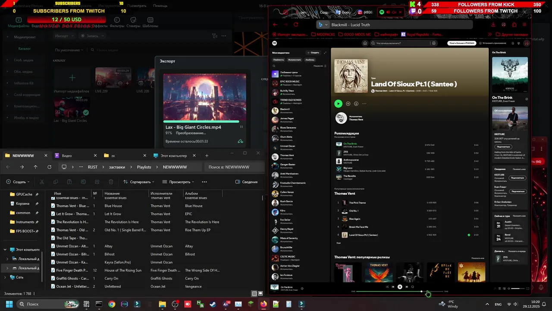The image size is (552, 311).
Task: Click Импорт медиафайлов plus tile
Action: [72, 78]
